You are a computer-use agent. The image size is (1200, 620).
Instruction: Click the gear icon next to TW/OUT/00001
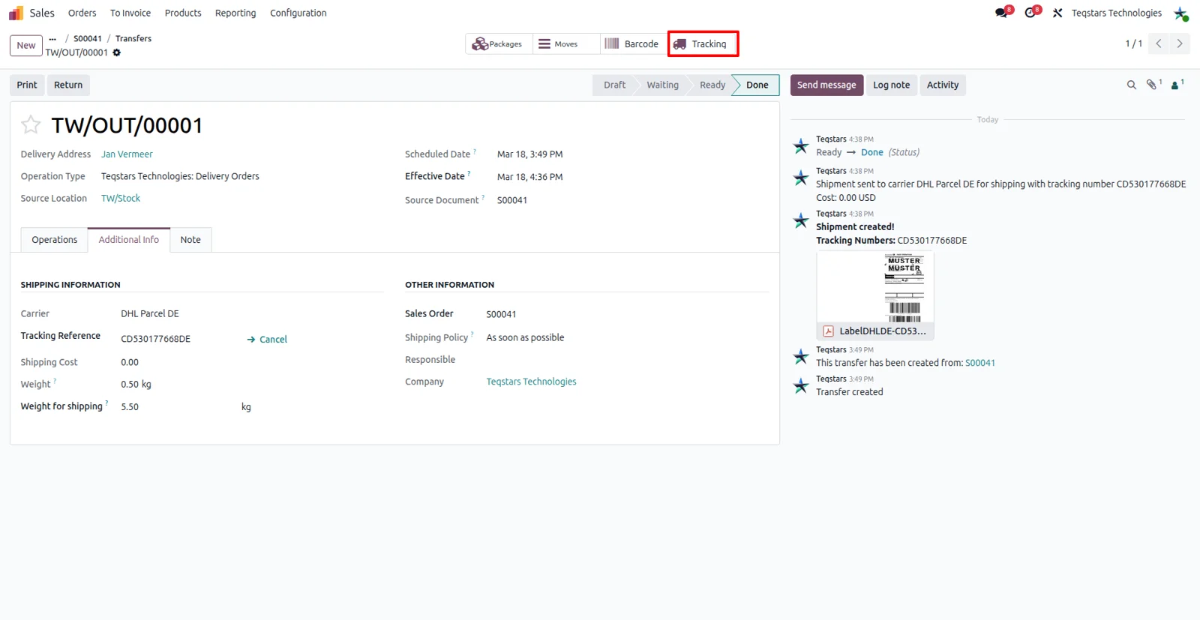tap(116, 52)
